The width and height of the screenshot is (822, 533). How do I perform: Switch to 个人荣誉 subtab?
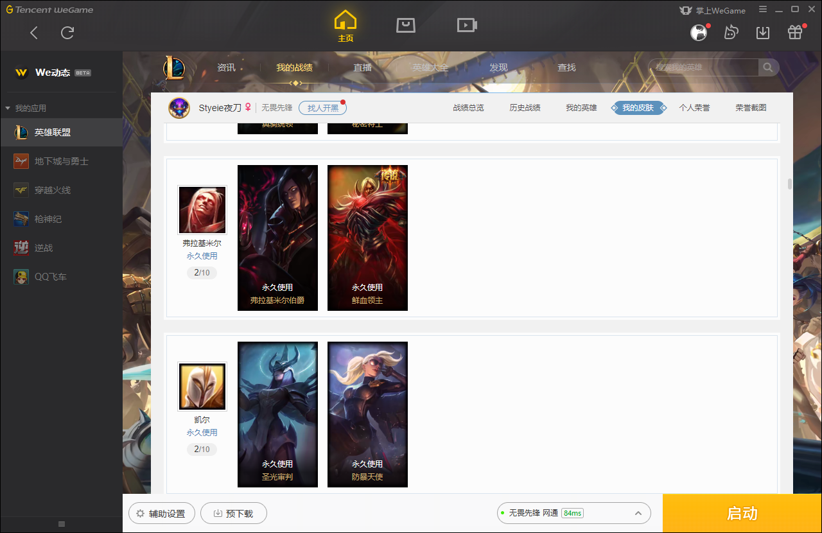click(694, 108)
